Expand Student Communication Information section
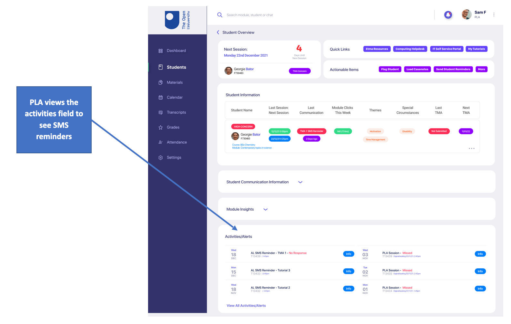The height and width of the screenshot is (324, 511). tap(300, 182)
